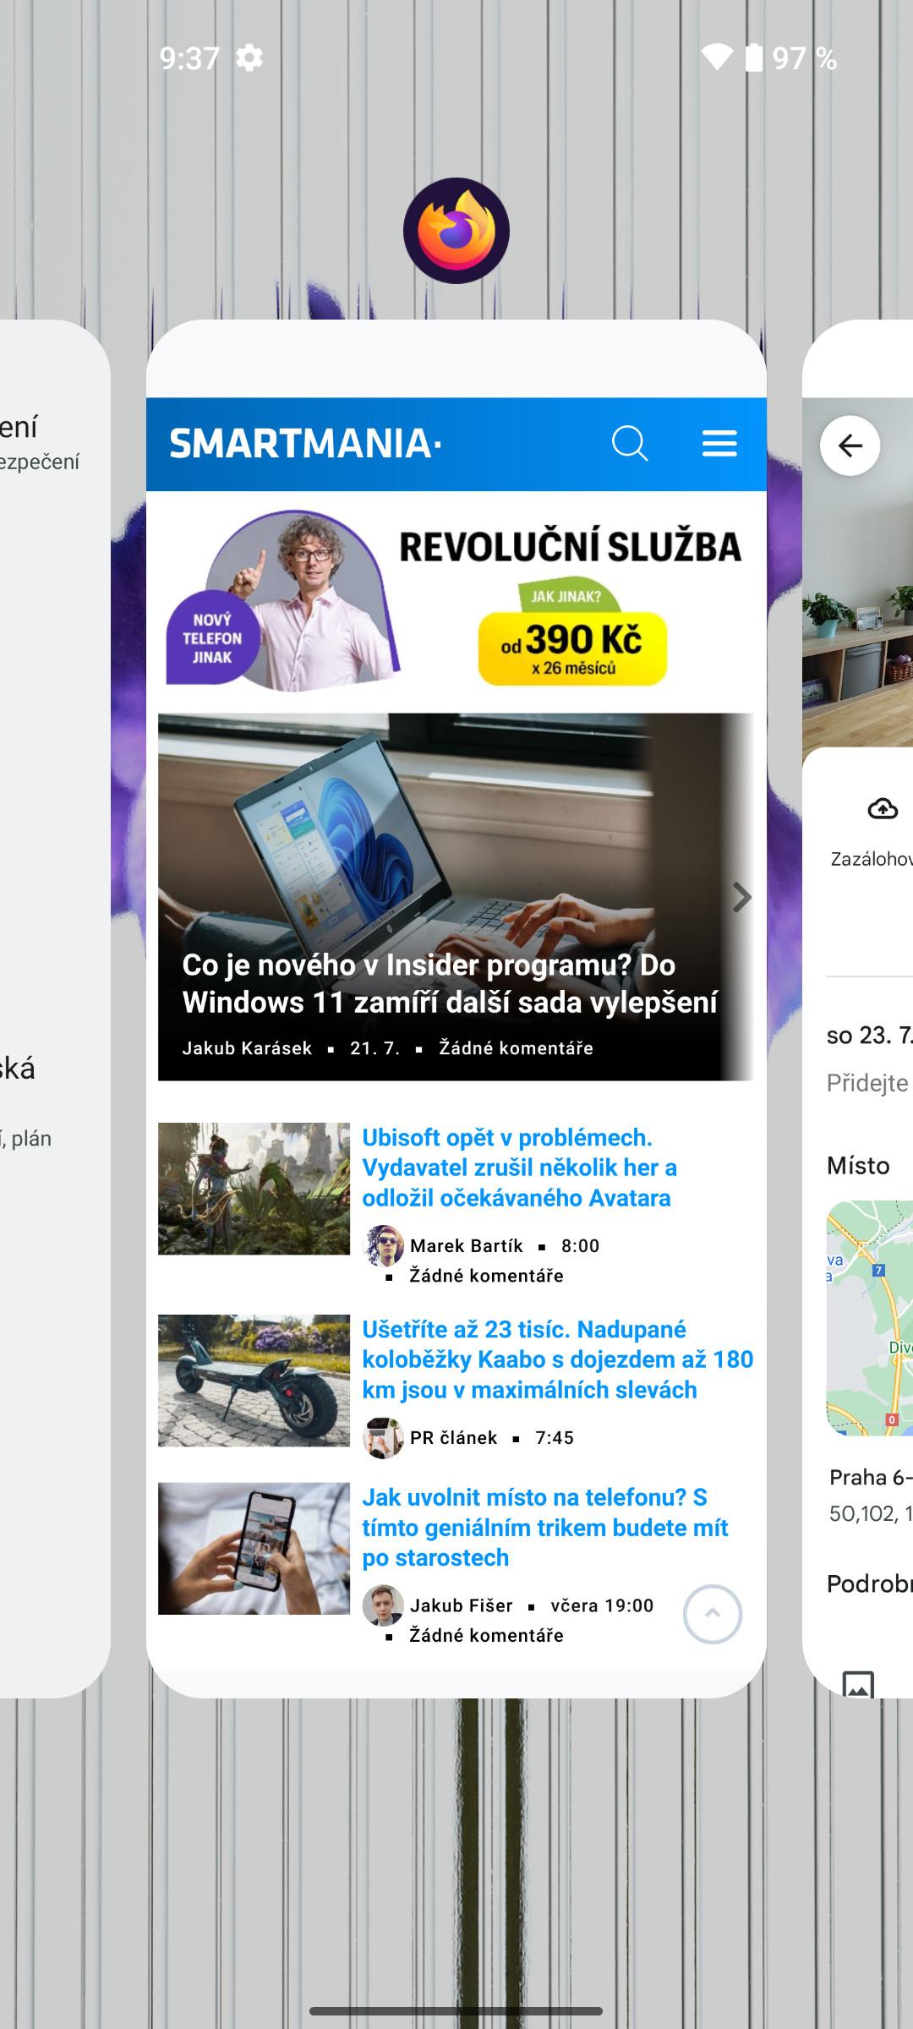913x2029 pixels.
Task: Open the settings gear in the status bar
Action: pos(249,58)
